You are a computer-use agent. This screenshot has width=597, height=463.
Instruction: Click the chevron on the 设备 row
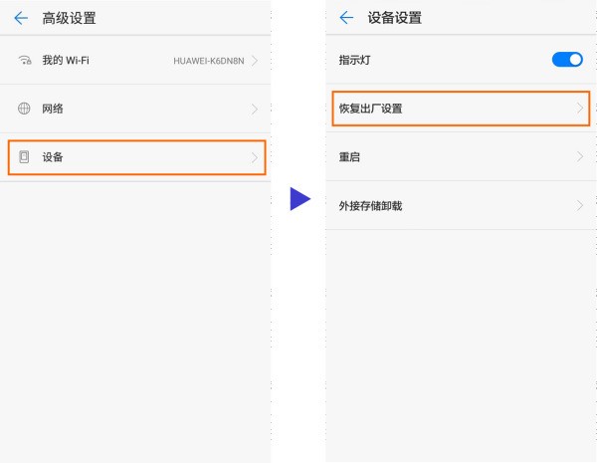pos(255,157)
